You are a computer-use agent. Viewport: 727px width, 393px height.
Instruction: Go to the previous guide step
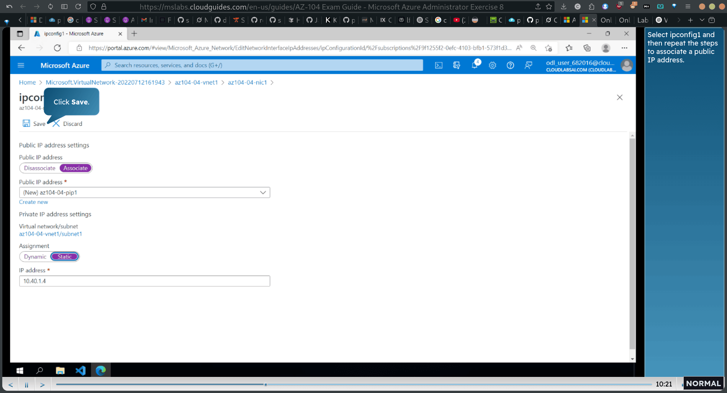pyautogui.click(x=11, y=385)
